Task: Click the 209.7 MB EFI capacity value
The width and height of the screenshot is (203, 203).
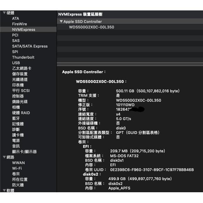Action: (x=137, y=151)
